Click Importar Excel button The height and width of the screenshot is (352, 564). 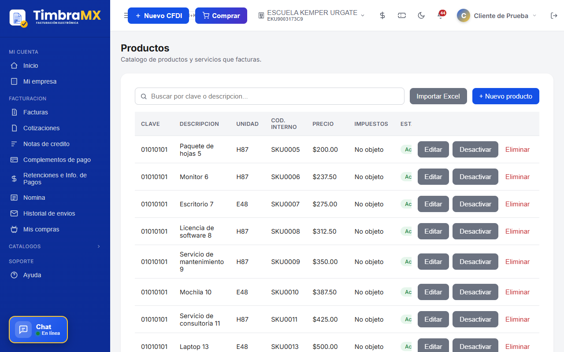click(438, 96)
